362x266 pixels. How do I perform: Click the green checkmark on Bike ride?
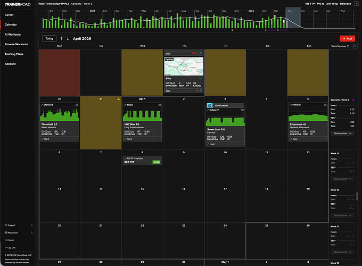200,79
